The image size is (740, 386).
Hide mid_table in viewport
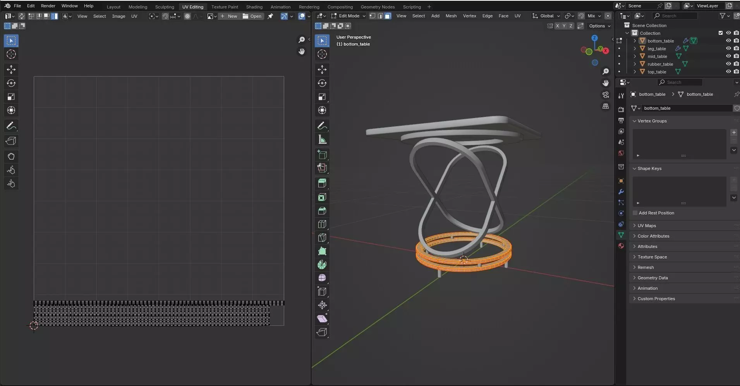[728, 56]
